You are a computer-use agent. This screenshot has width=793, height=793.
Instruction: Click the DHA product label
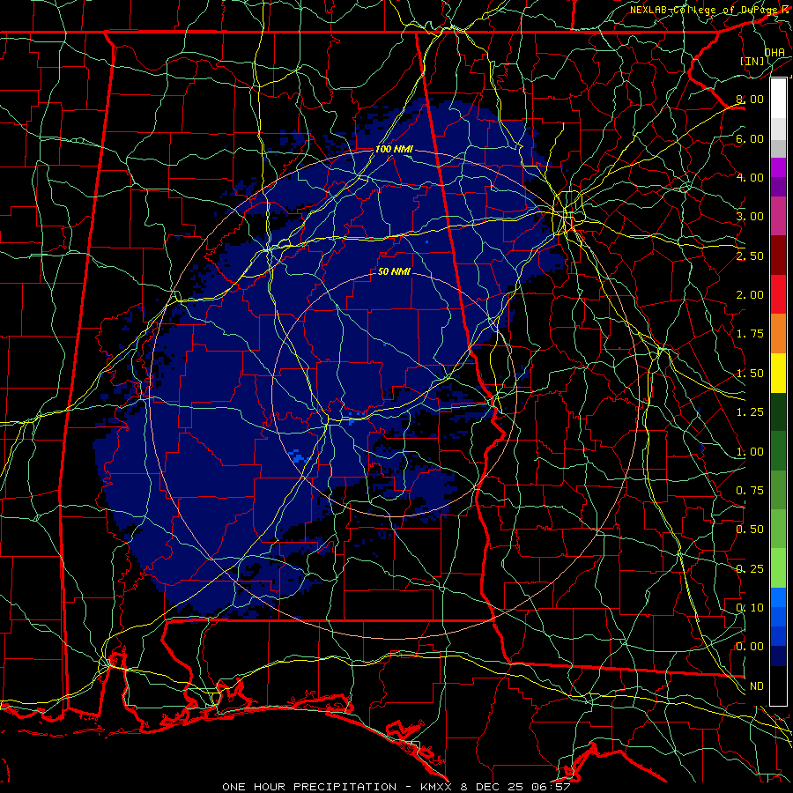[774, 52]
